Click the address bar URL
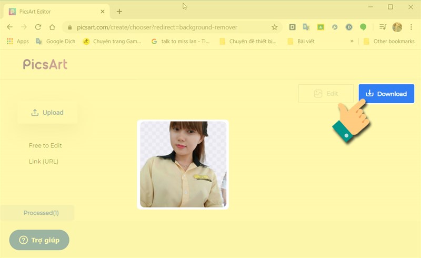Screen dimensions: 421x258 tap(158, 27)
